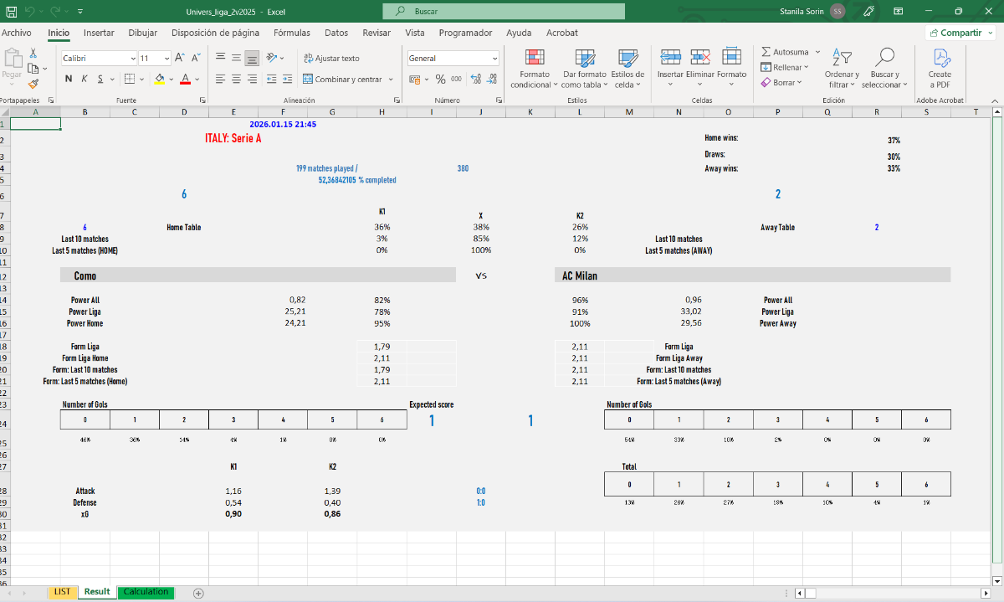The height and width of the screenshot is (602, 1004).
Task: Apply percent style icon
Action: coord(440,79)
